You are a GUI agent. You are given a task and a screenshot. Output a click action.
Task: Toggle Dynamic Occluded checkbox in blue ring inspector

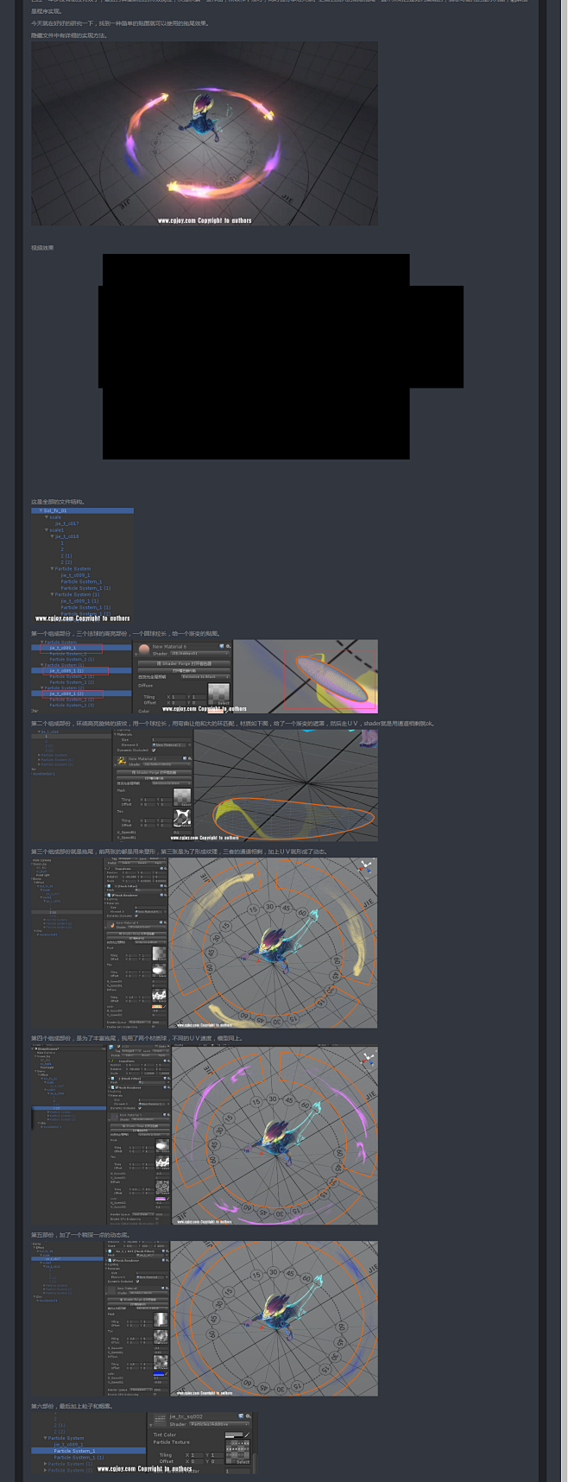(136, 1281)
